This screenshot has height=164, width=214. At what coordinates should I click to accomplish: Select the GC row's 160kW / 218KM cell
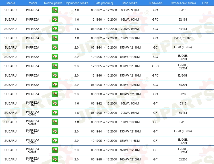click(130, 94)
